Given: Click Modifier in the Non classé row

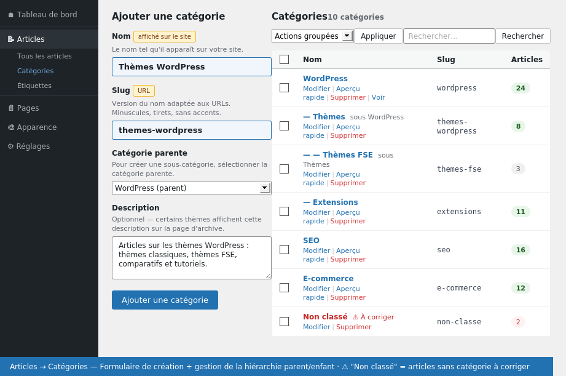Looking at the screenshot, I should (316, 327).
